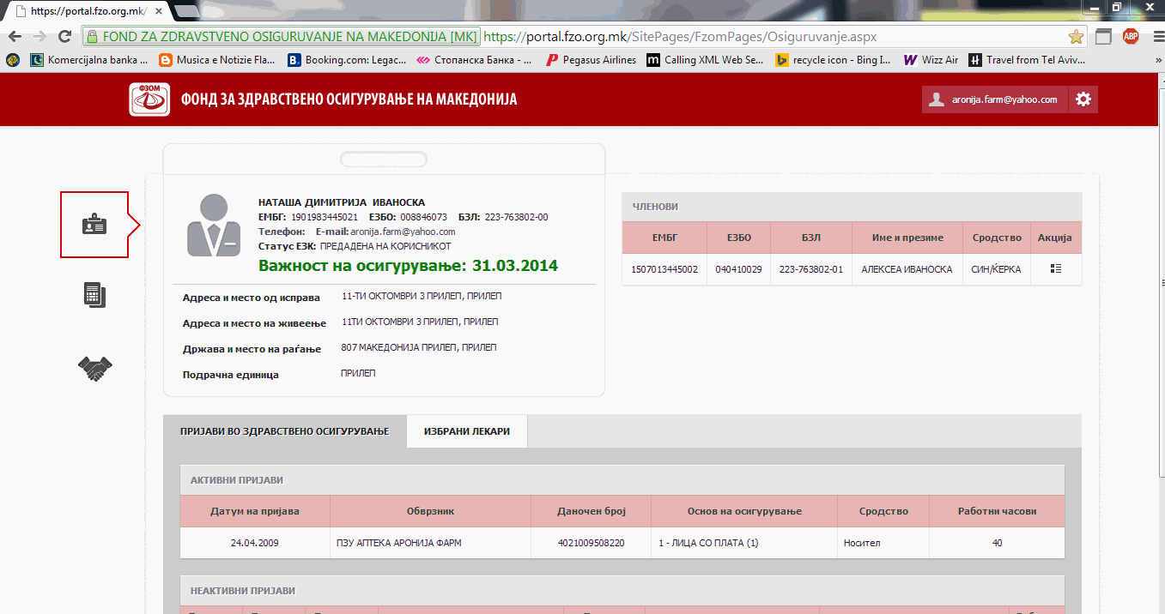
Task: Click ПЗУ АПТЕКА АРОНИЈА ФАРМ cell
Action: click(431, 543)
